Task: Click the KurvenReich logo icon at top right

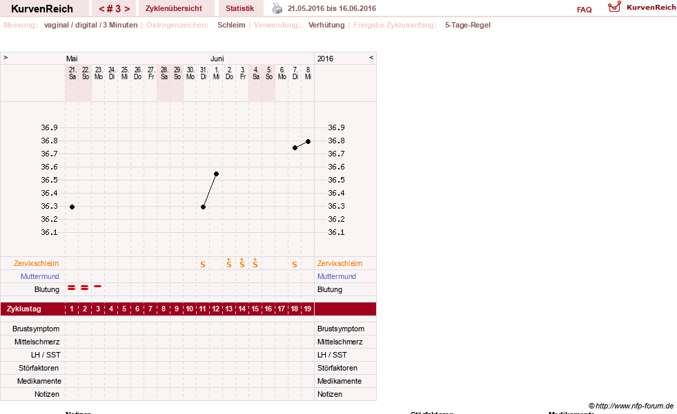Action: pyautogui.click(x=614, y=7)
